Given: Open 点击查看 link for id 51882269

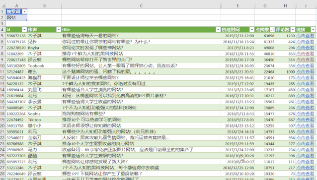Looking at the screenshot, I should coord(305,54).
